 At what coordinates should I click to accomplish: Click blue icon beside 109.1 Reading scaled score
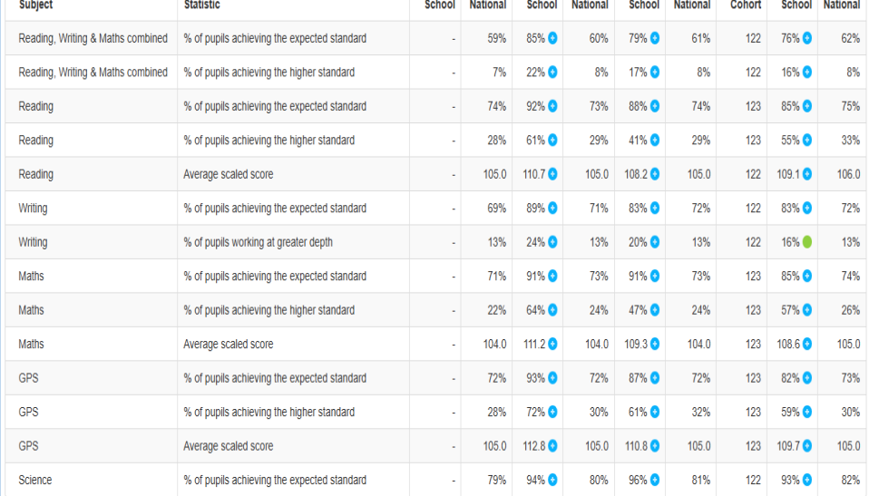pyautogui.click(x=807, y=174)
